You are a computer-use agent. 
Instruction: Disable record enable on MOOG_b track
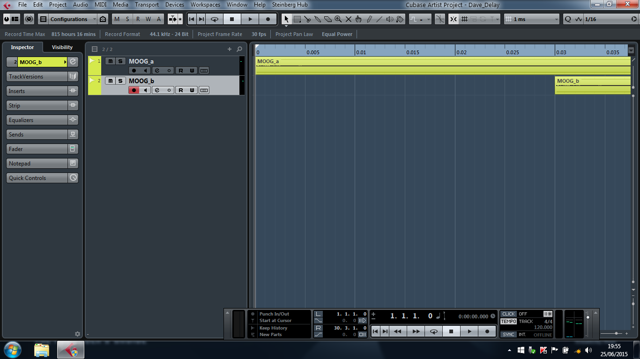134,90
